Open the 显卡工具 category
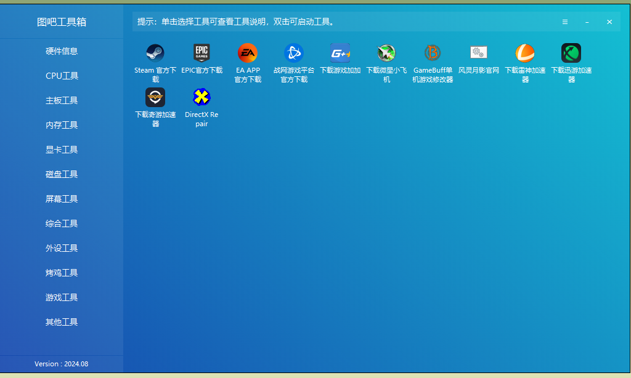Screen dimensions: 631x378 coord(62,150)
